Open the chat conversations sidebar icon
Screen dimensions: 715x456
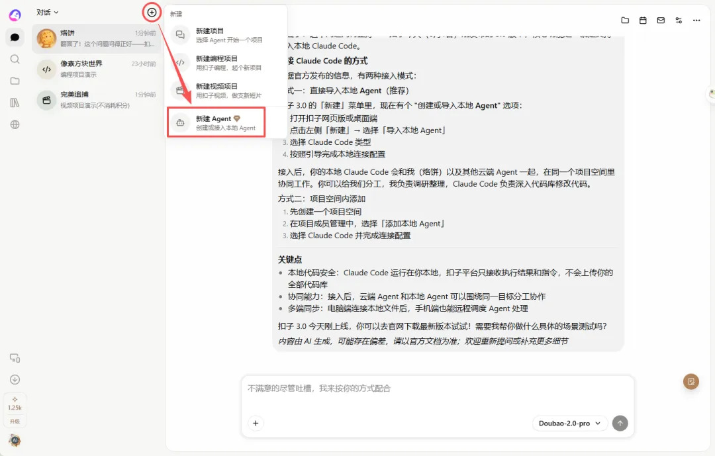coord(15,37)
